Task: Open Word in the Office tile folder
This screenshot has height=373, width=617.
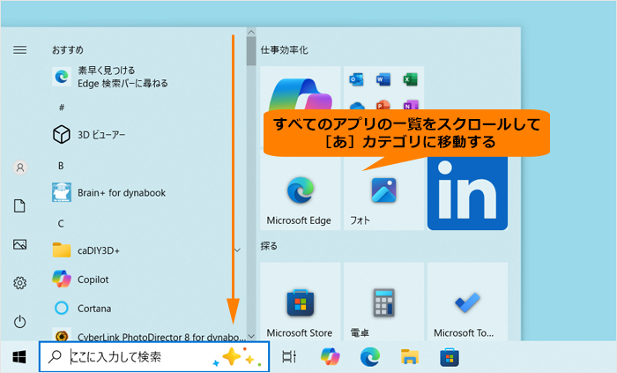Action: tap(383, 79)
